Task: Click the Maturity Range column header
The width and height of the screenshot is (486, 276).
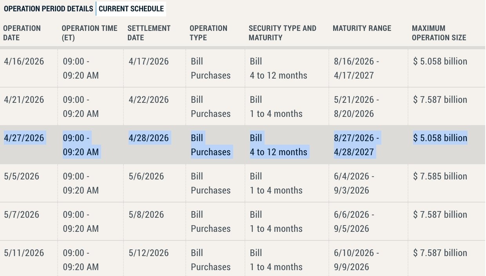Action: (x=362, y=28)
